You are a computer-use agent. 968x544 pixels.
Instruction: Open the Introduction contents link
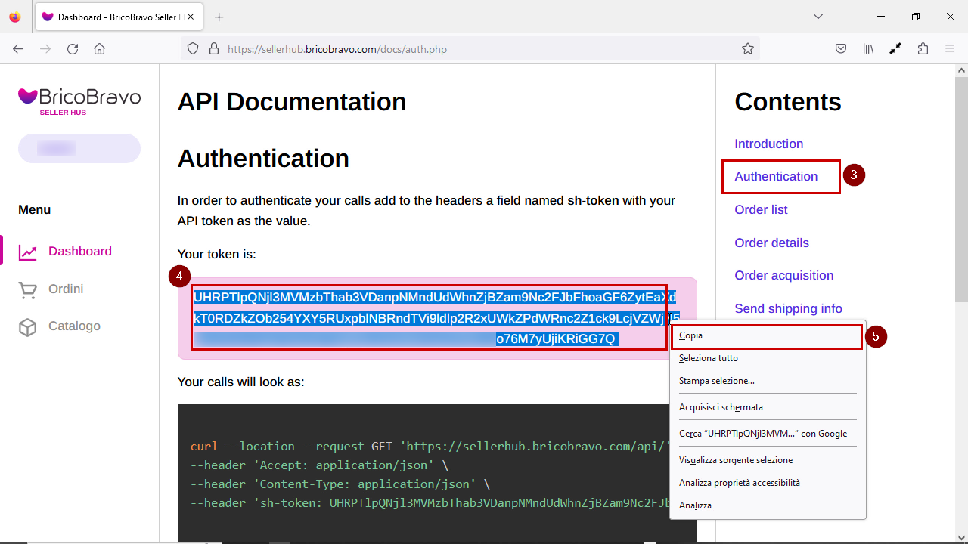pyautogui.click(x=768, y=144)
